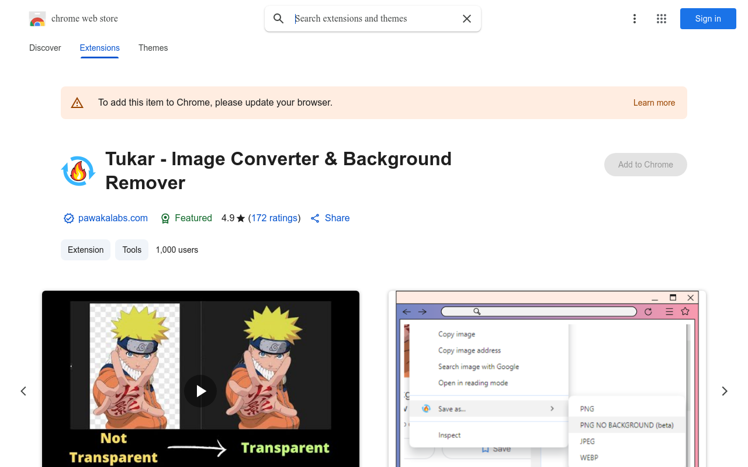Click the Tukar extension title heading
The width and height of the screenshot is (748, 467).
tap(279, 170)
